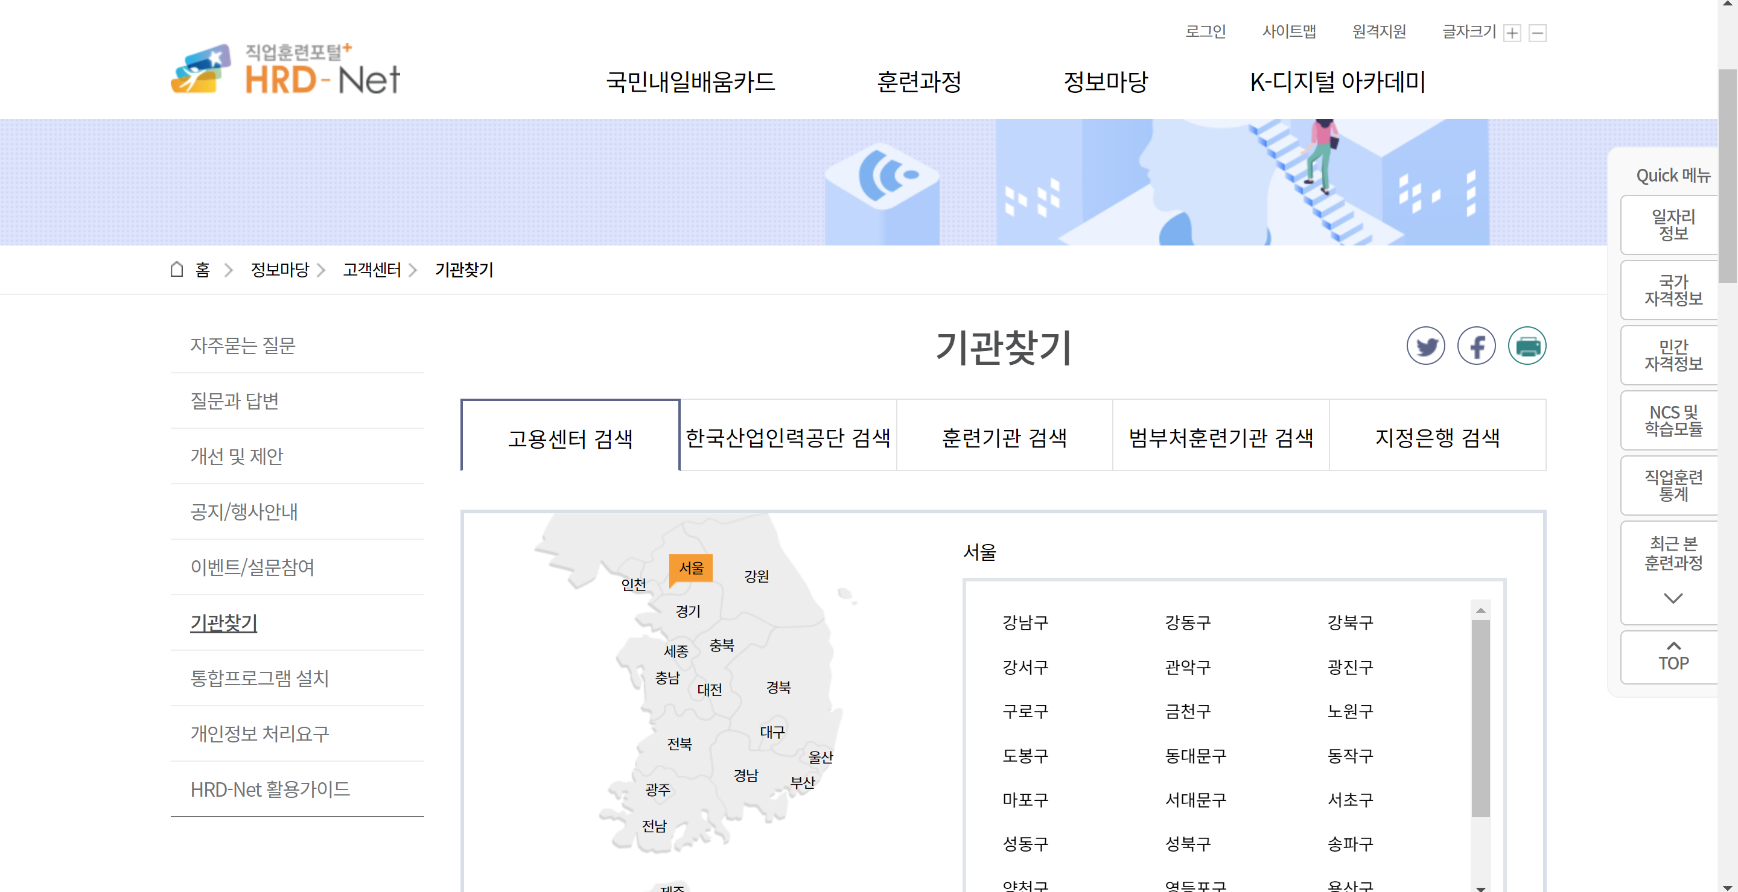Switch to 훈련기관 검색 tab
The image size is (1738, 892).
click(1004, 438)
